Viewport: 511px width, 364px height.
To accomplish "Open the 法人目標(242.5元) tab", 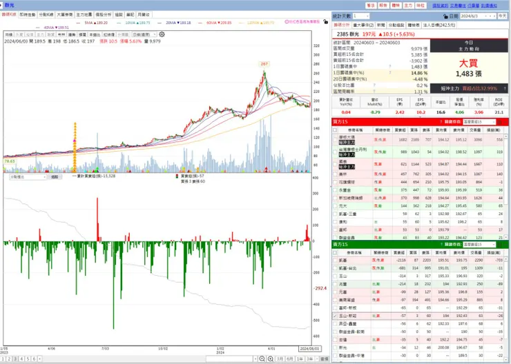I will click(439, 25).
